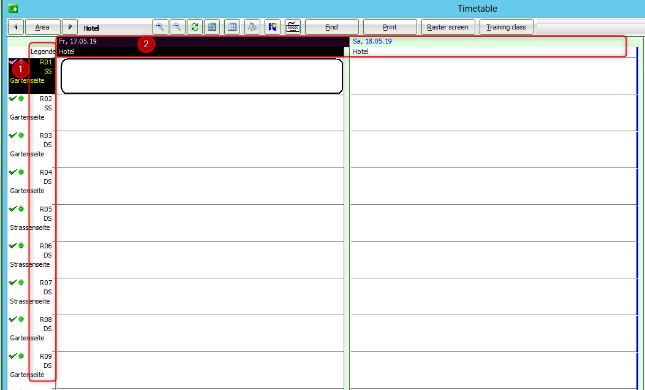The height and width of the screenshot is (390, 645).
Task: Click the blue figure with star icon
Action: 273,27
